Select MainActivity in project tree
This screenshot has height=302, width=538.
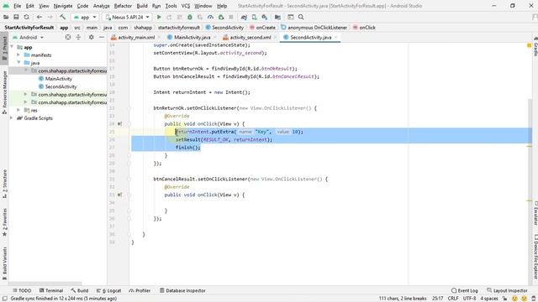coord(59,78)
